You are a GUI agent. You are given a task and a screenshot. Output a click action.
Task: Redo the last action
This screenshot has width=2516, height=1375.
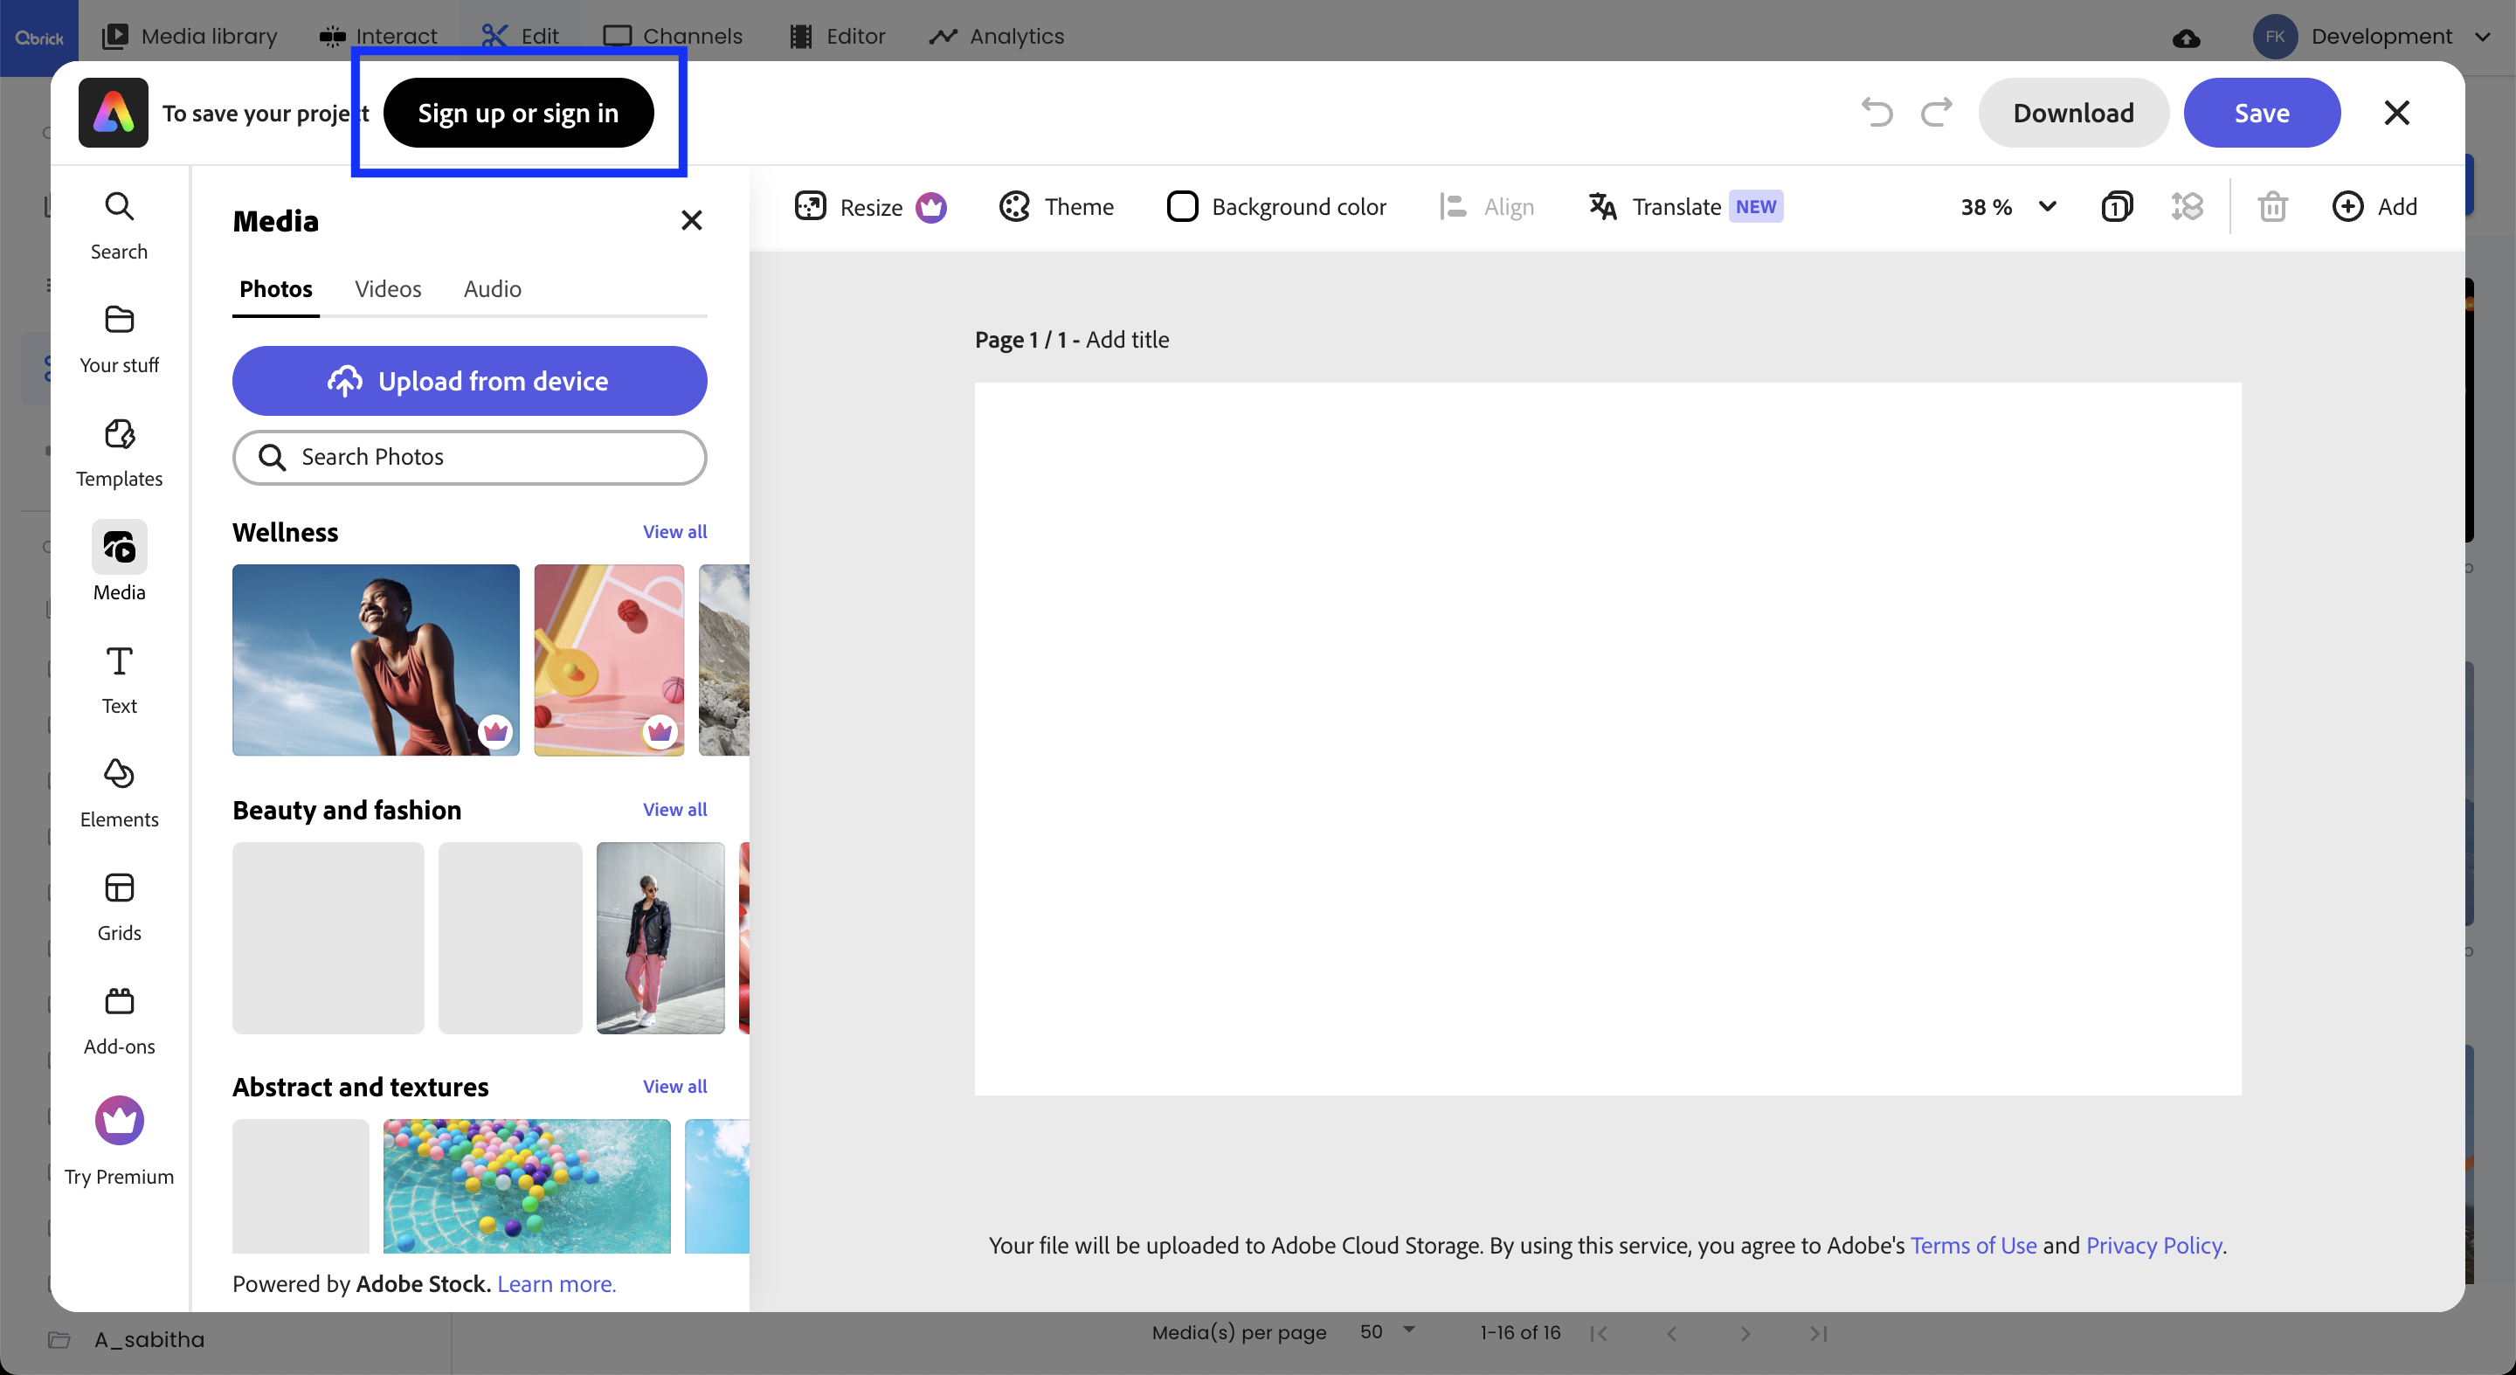(x=1936, y=113)
